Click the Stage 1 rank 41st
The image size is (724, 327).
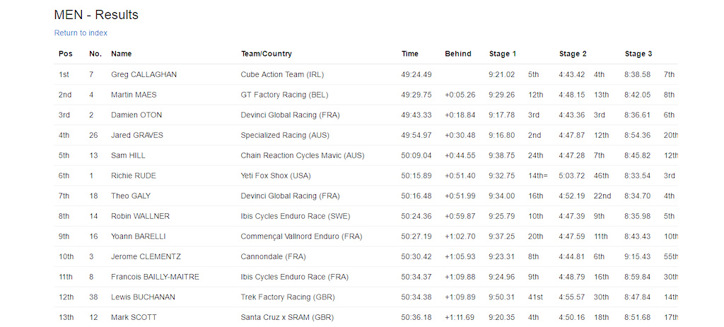click(x=535, y=297)
